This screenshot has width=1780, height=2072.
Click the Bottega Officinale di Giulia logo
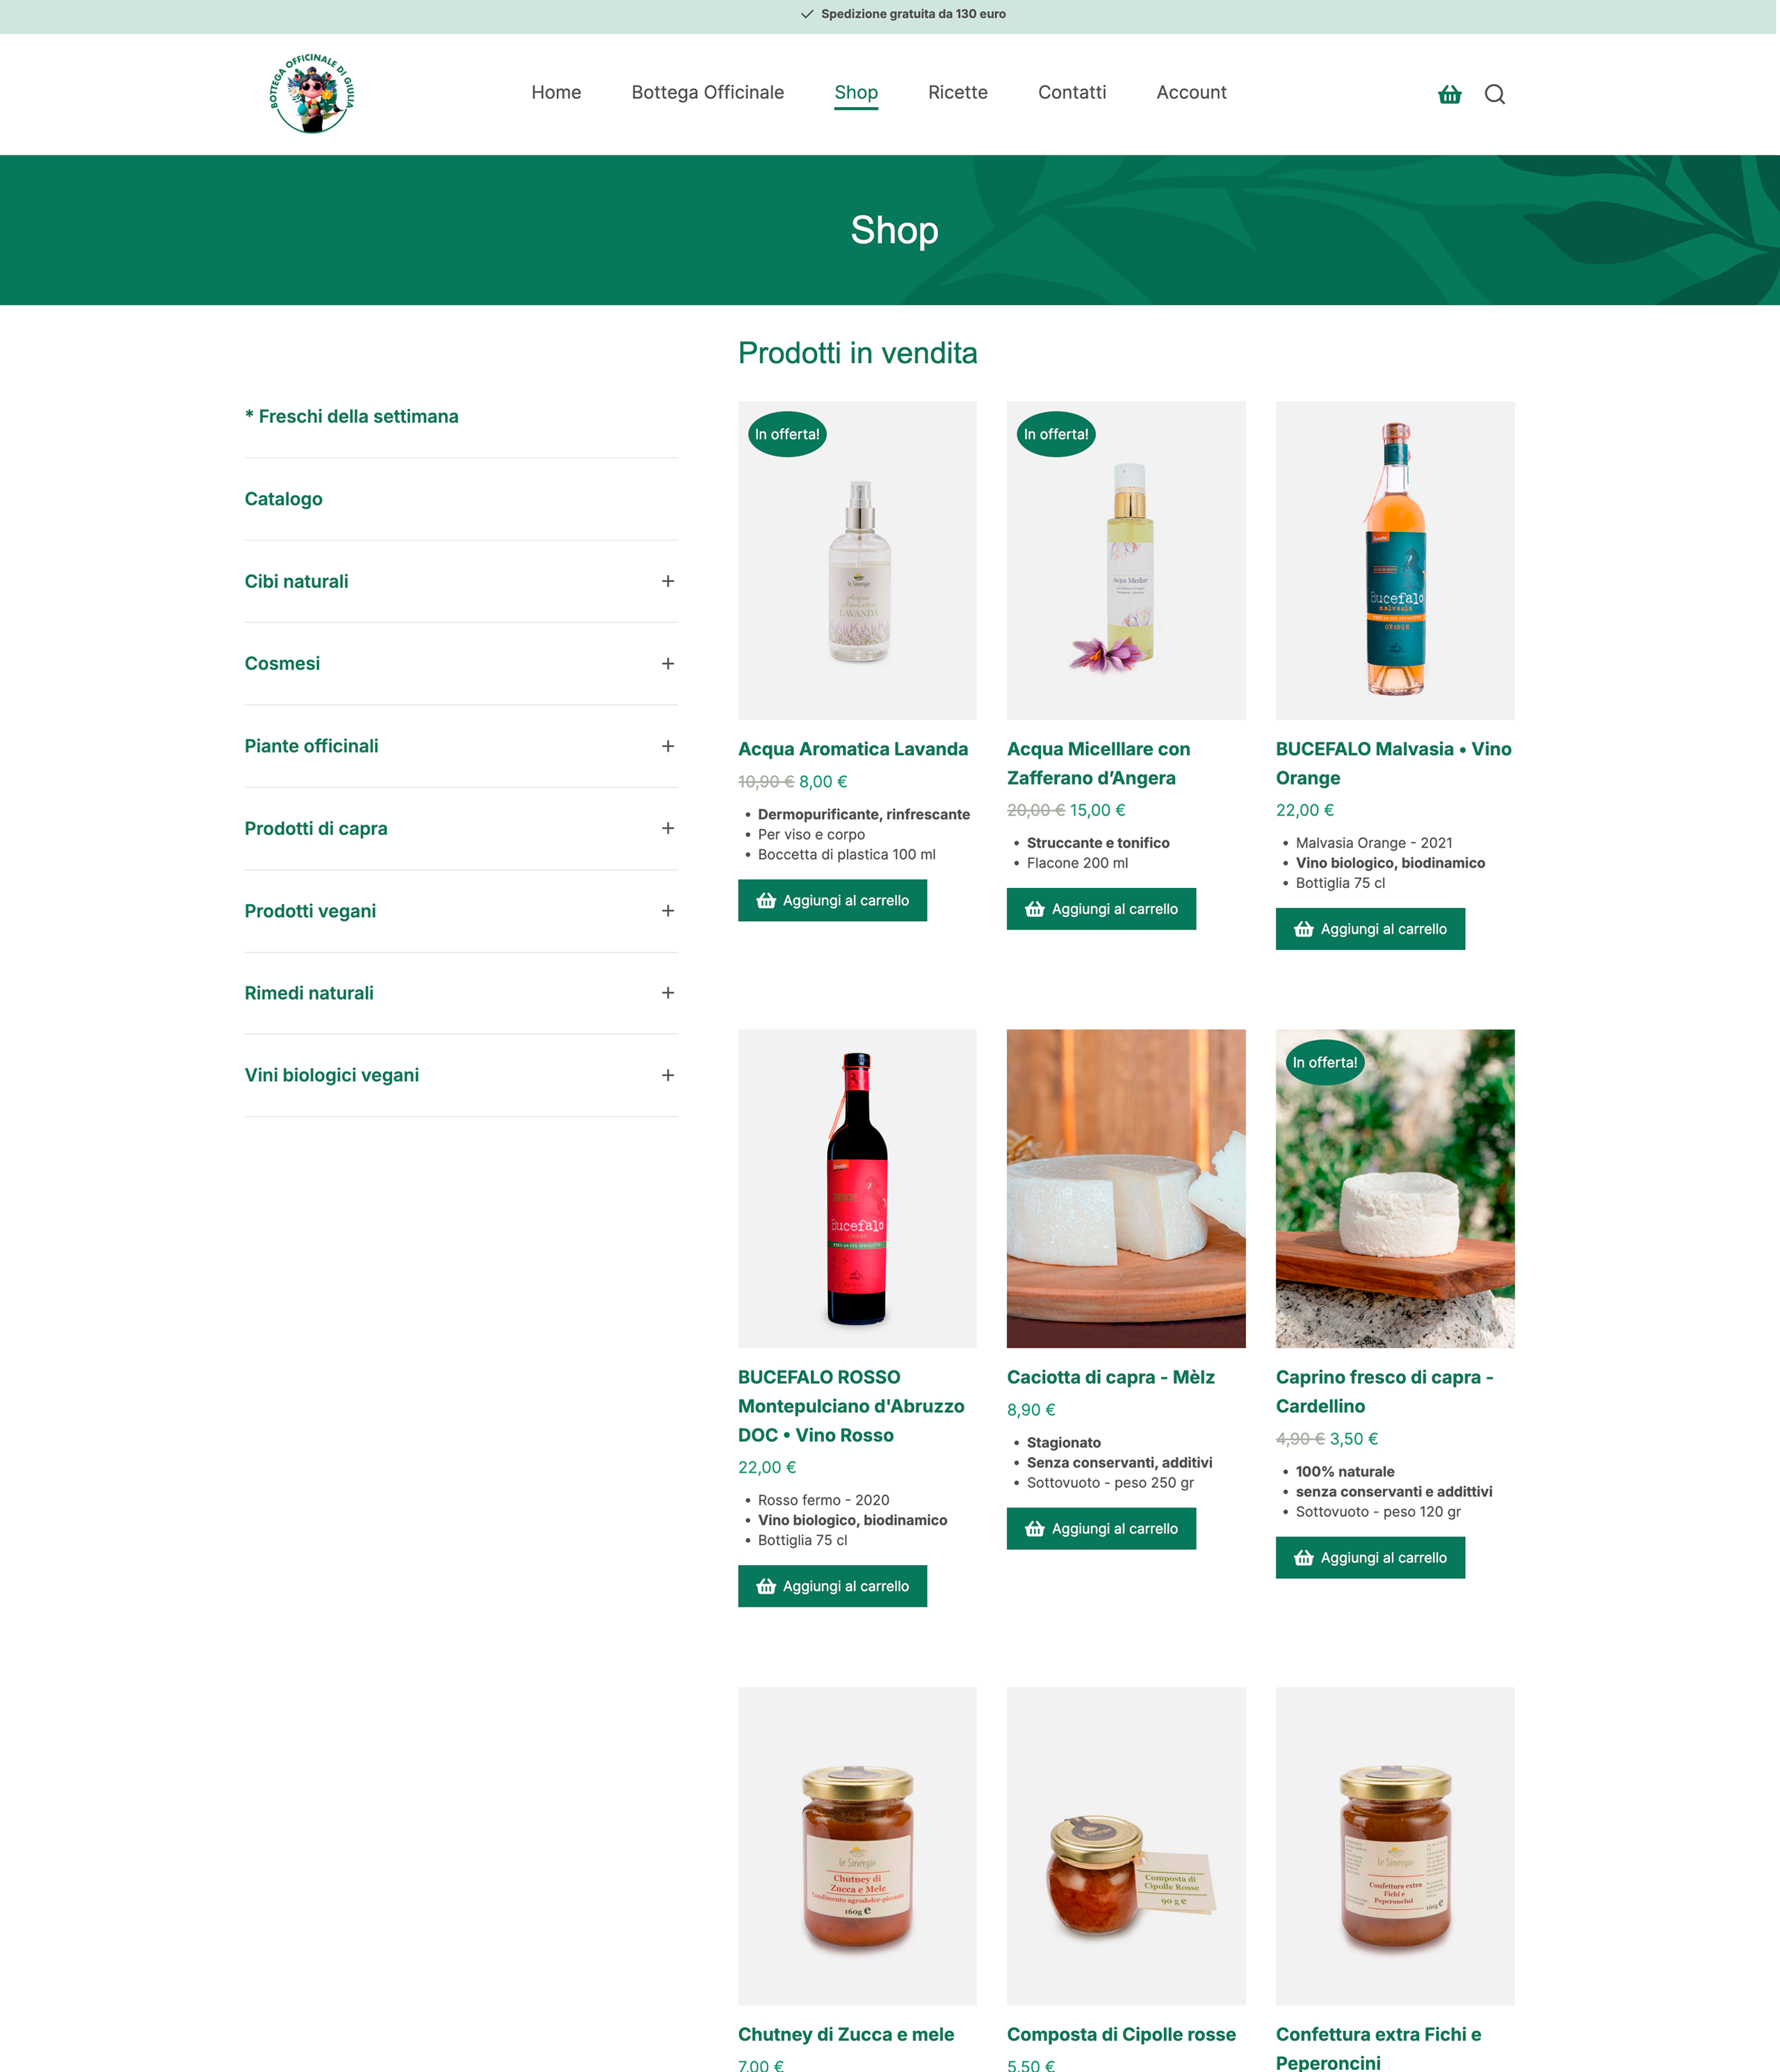pos(312,93)
